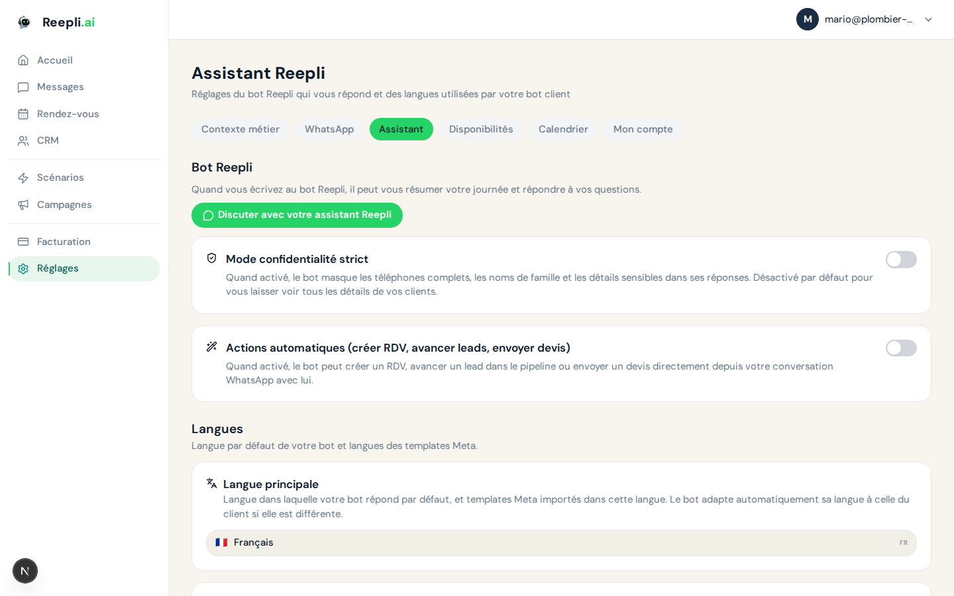
Task: Click the Rendez-vous calendar icon
Action: tap(23, 114)
